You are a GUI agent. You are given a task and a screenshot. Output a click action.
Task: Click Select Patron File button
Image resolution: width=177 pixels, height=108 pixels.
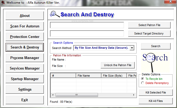click(149, 25)
